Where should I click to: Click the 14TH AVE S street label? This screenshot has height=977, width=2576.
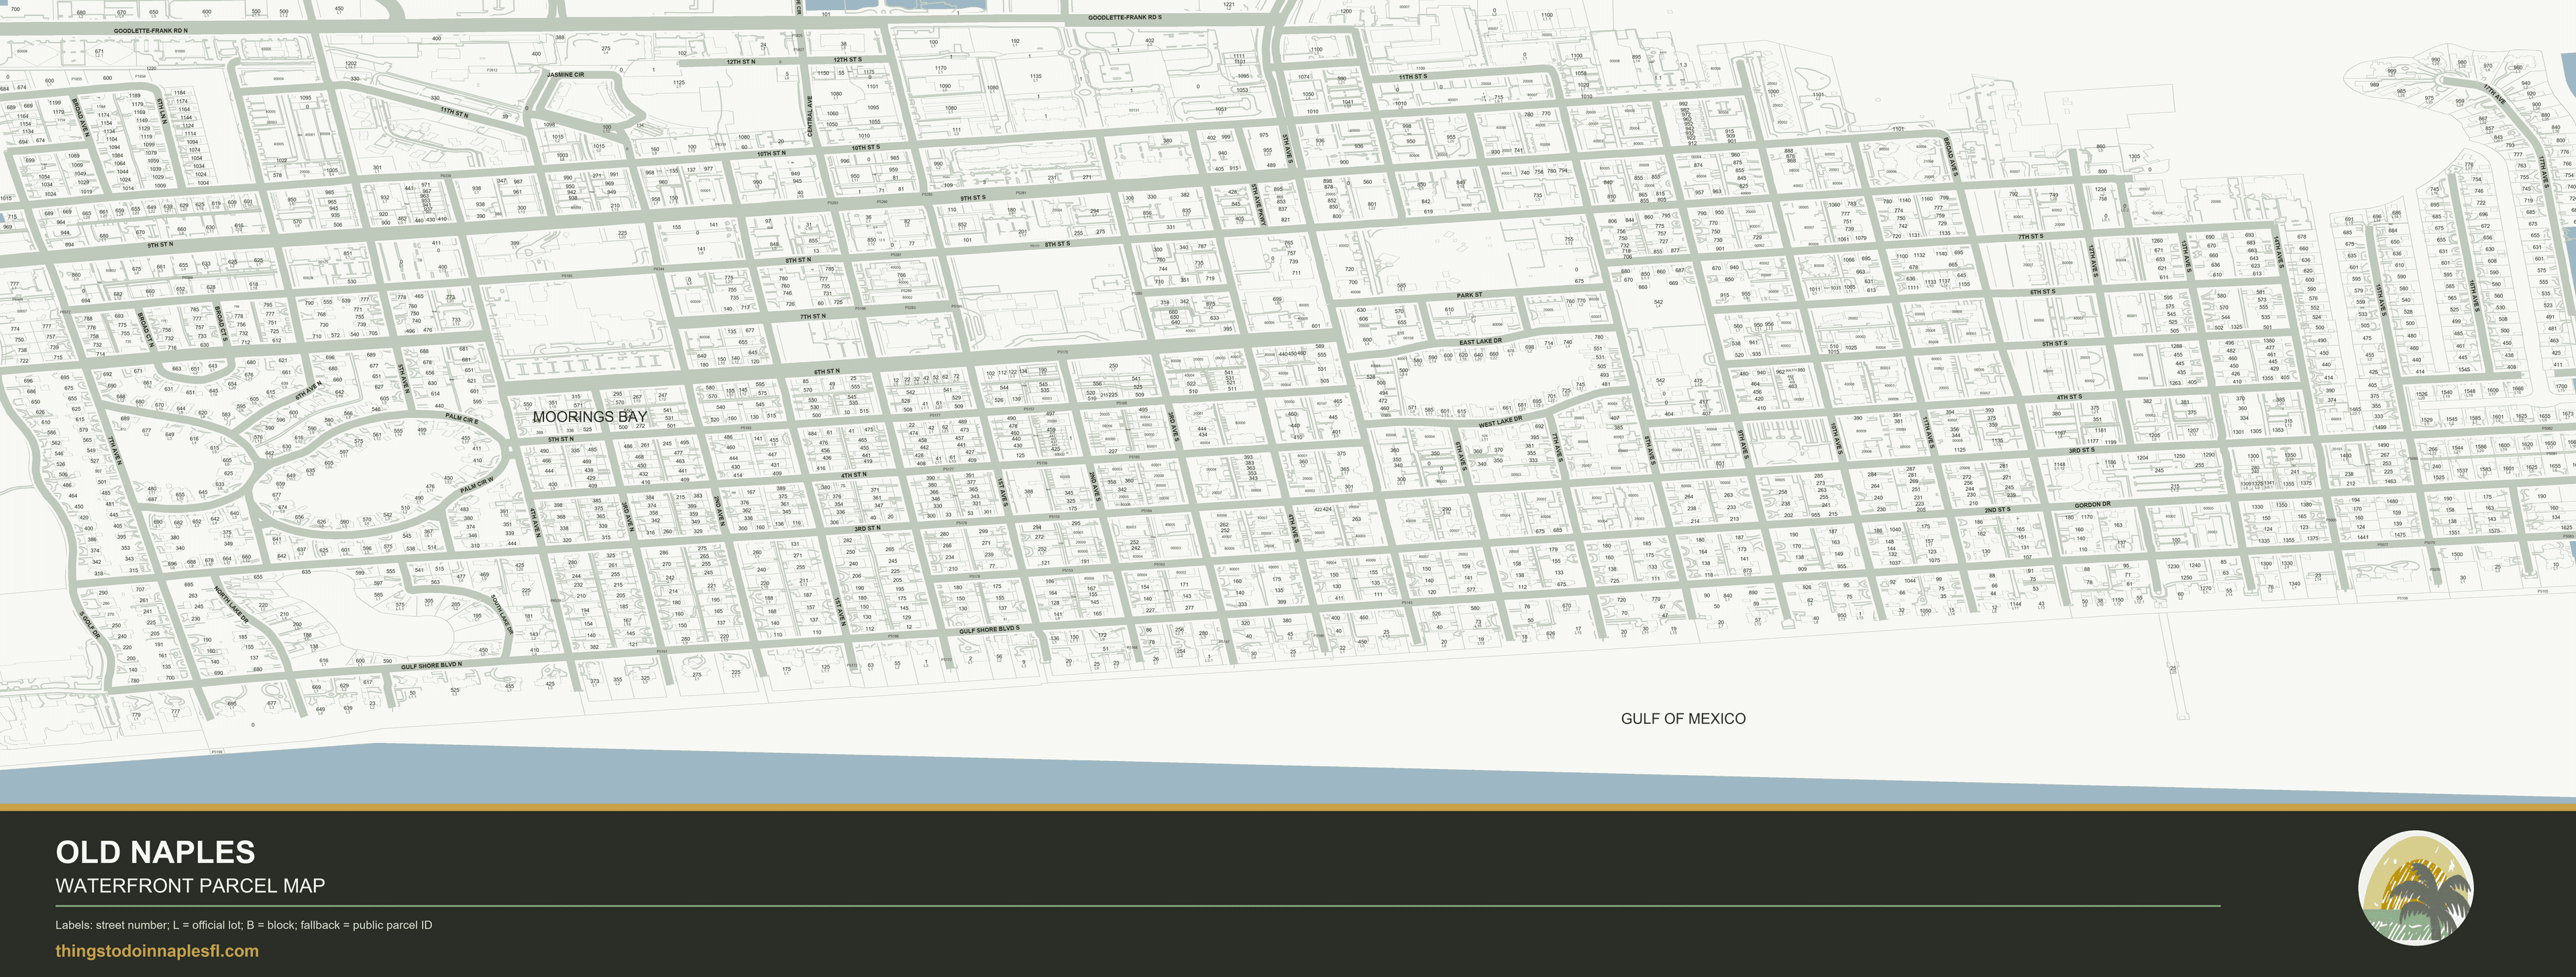click(x=2279, y=251)
